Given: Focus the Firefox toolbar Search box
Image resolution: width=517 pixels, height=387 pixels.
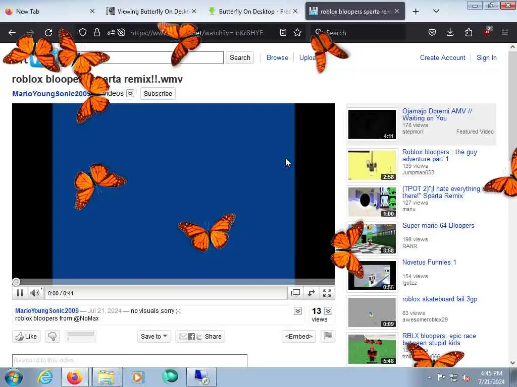Looking at the screenshot, I should 358,33.
